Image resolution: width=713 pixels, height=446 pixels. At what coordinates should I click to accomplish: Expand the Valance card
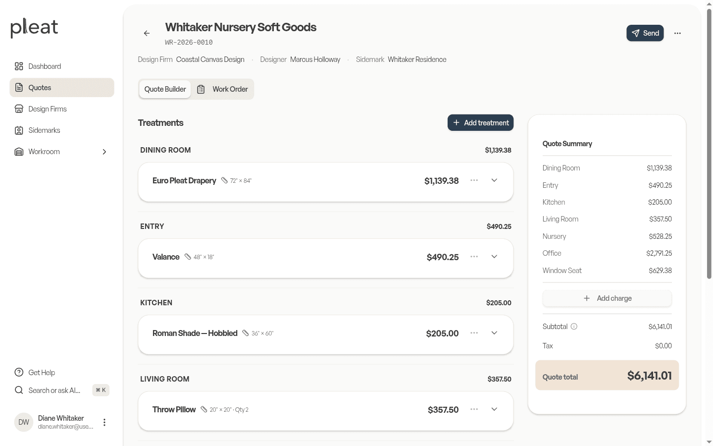click(x=494, y=257)
